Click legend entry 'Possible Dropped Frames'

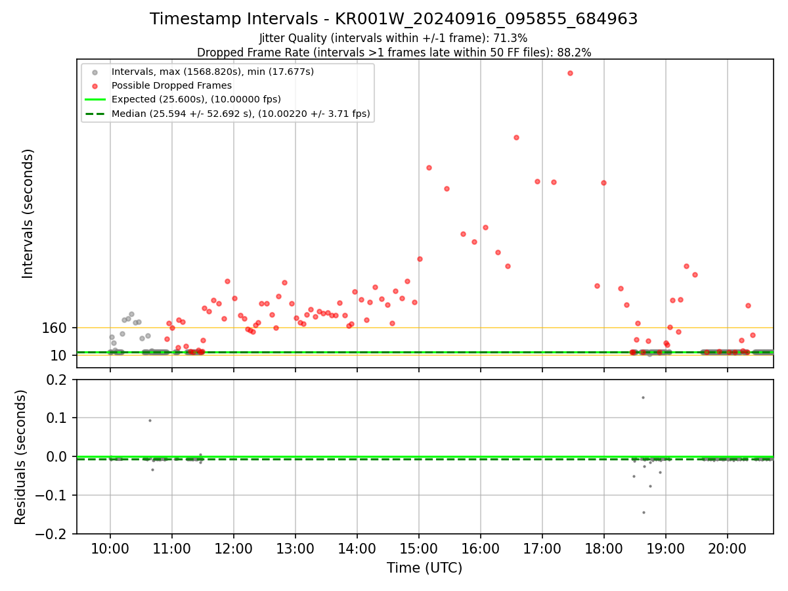tap(171, 85)
